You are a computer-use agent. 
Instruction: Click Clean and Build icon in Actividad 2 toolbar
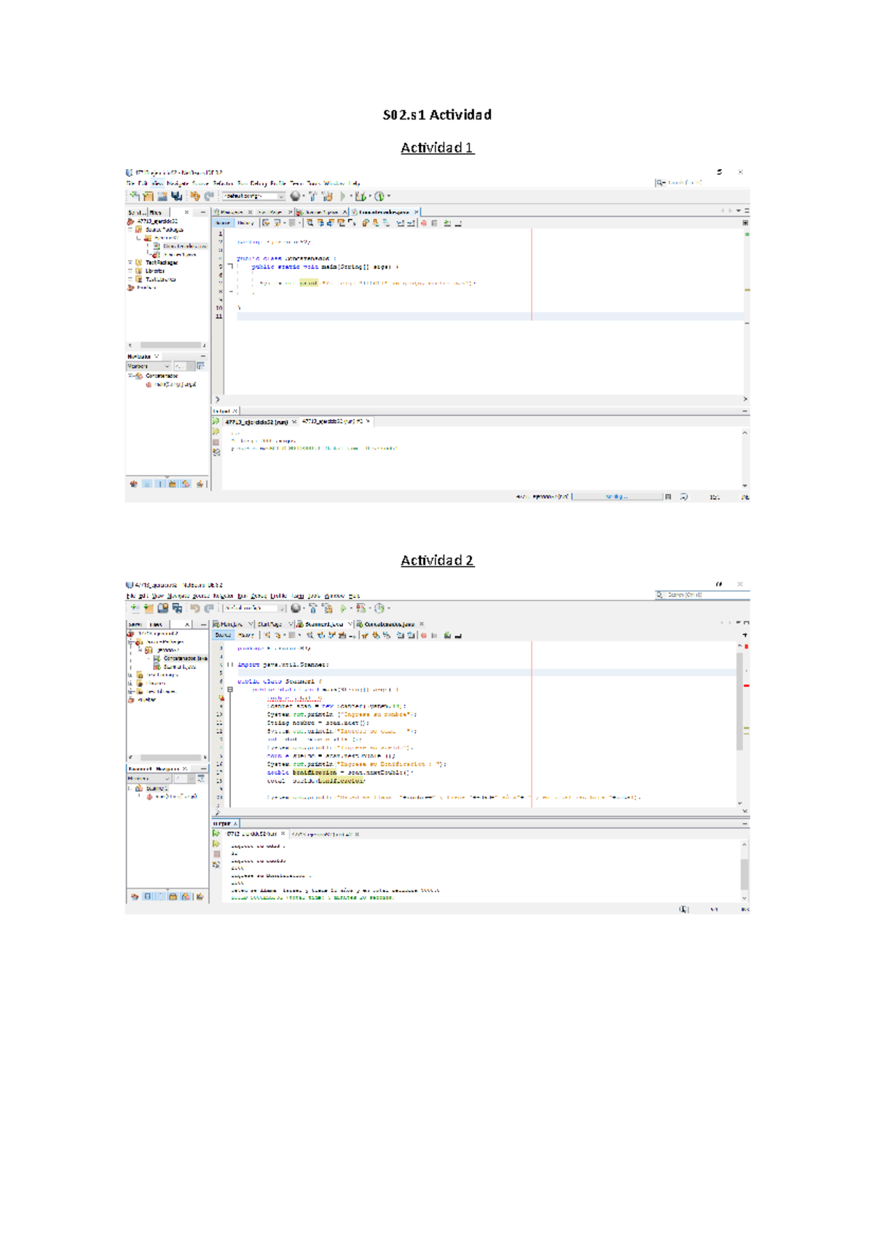(327, 608)
